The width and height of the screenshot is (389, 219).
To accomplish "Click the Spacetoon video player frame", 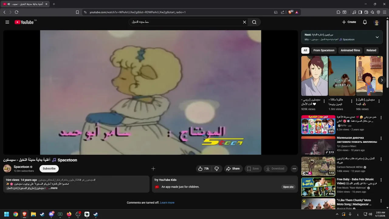I will [150, 92].
